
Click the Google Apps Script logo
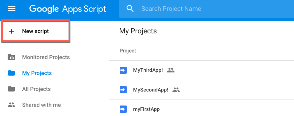click(68, 9)
